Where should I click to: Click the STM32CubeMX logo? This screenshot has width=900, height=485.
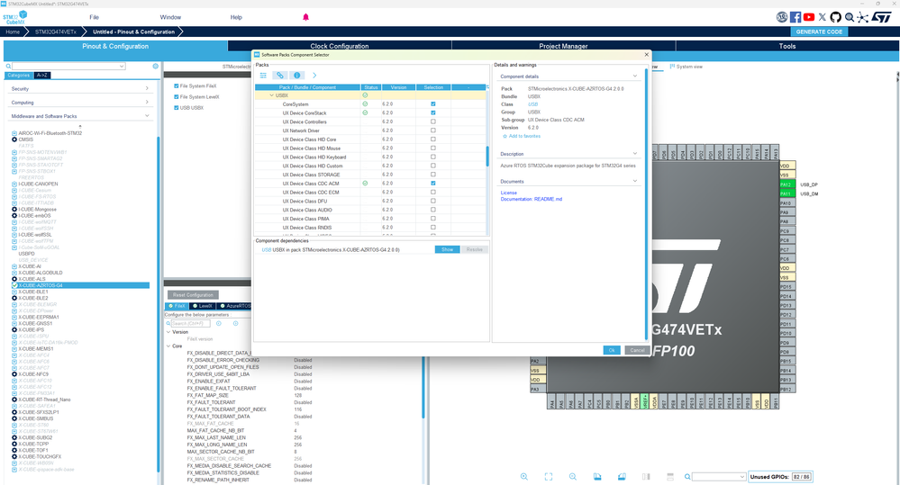click(15, 17)
